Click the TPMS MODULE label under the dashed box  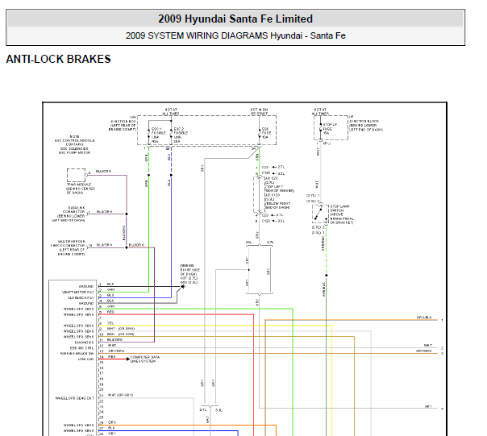coord(81,189)
